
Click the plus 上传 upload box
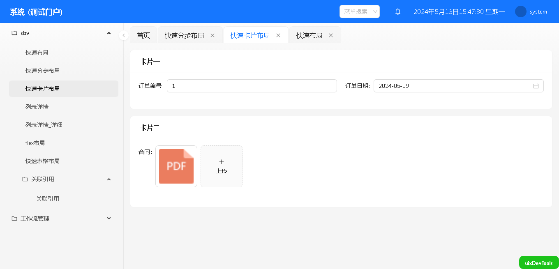[221, 166]
